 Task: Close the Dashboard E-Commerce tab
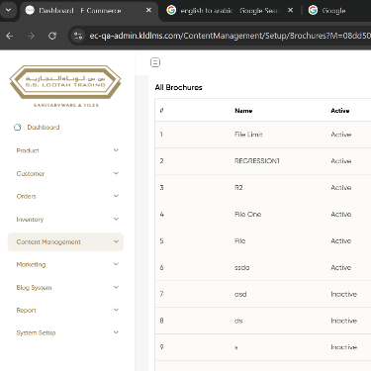148,10
